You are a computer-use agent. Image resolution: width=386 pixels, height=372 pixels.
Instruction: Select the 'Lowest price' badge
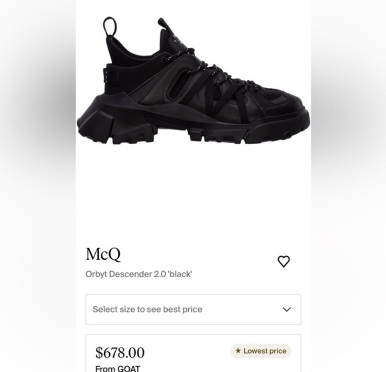(x=261, y=351)
